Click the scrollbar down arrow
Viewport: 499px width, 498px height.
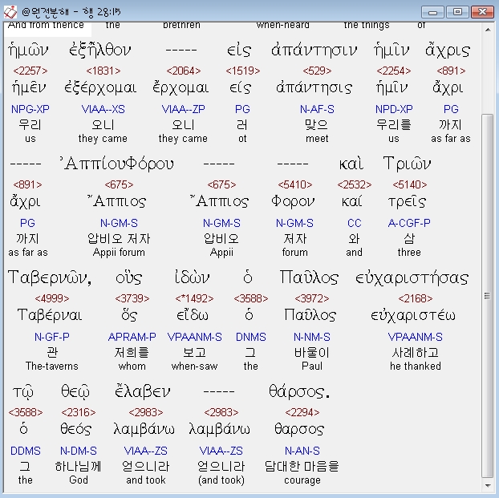tap(487, 486)
